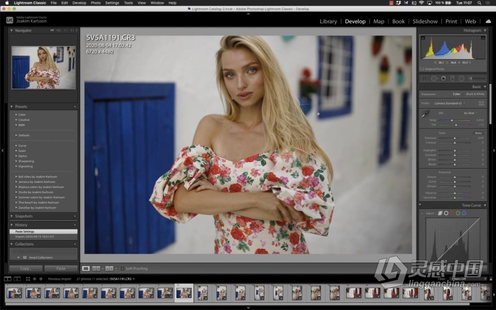Check the Original Photo box in Histogram
The height and width of the screenshot is (310, 496).
(x=422, y=69)
